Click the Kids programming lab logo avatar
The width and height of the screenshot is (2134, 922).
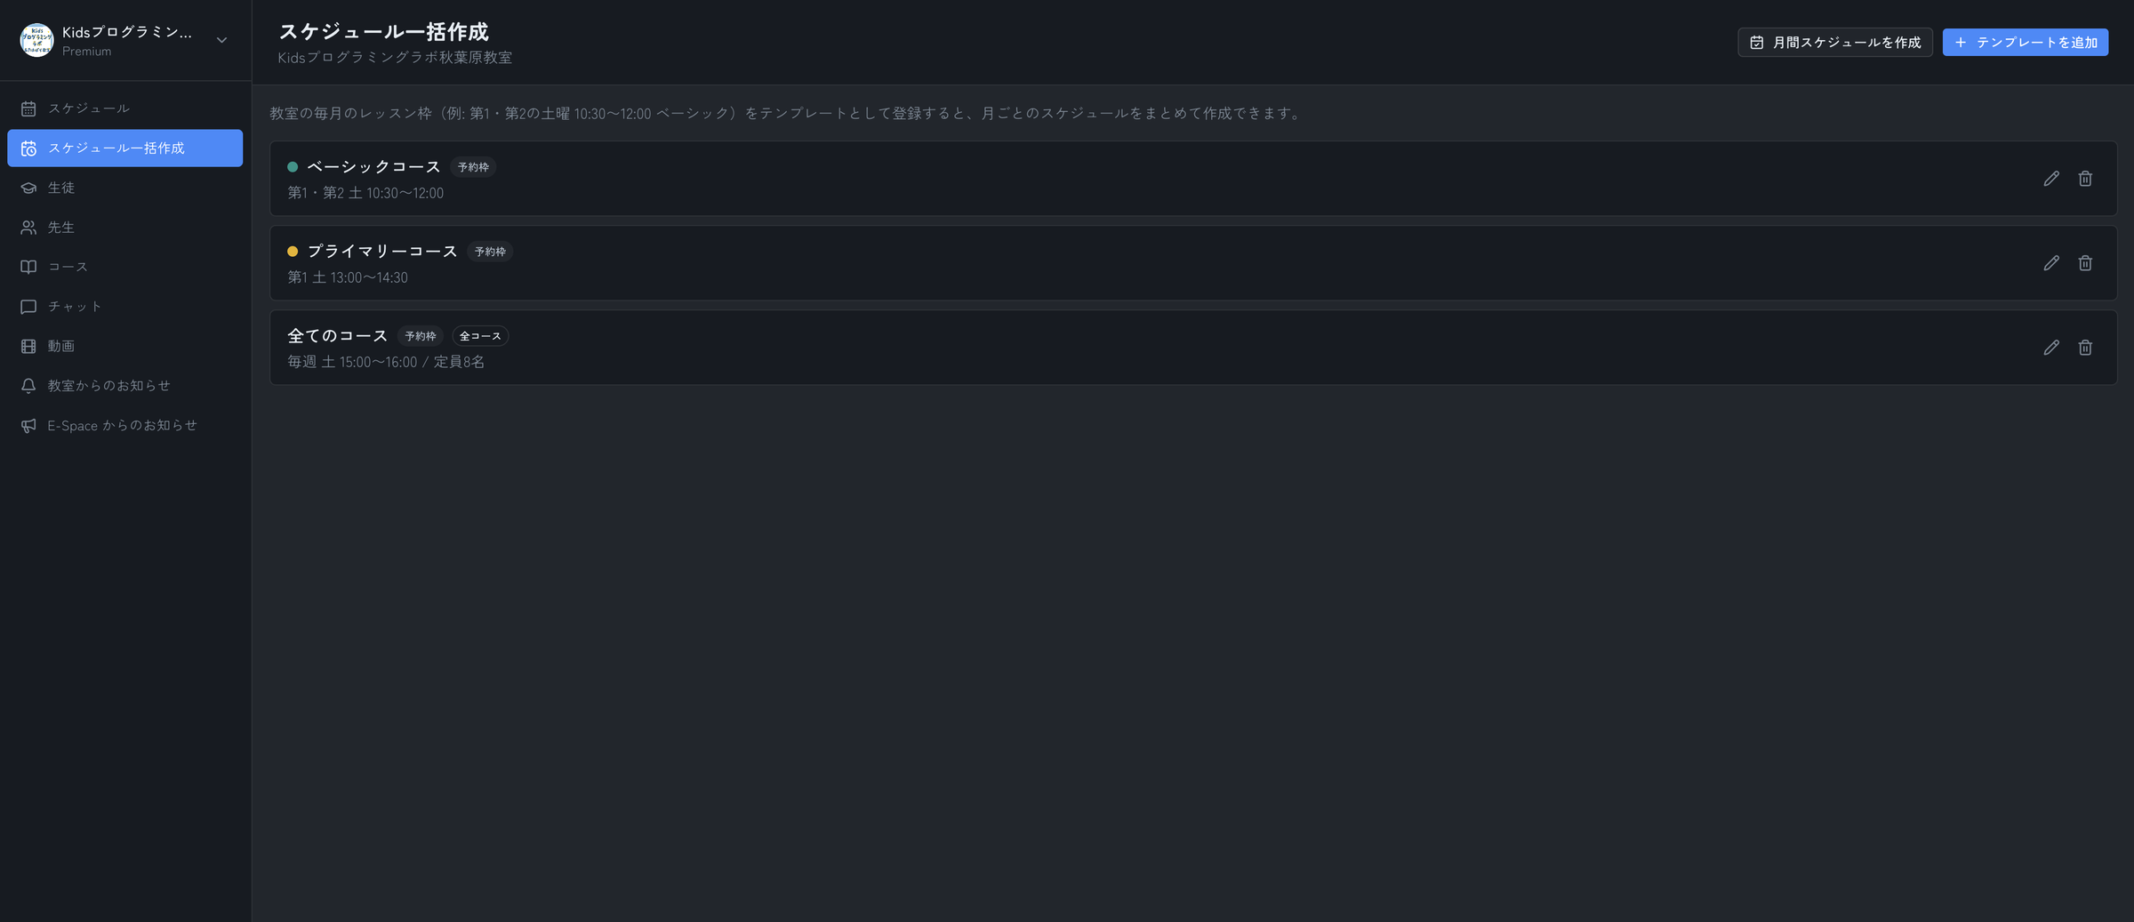pos(36,41)
